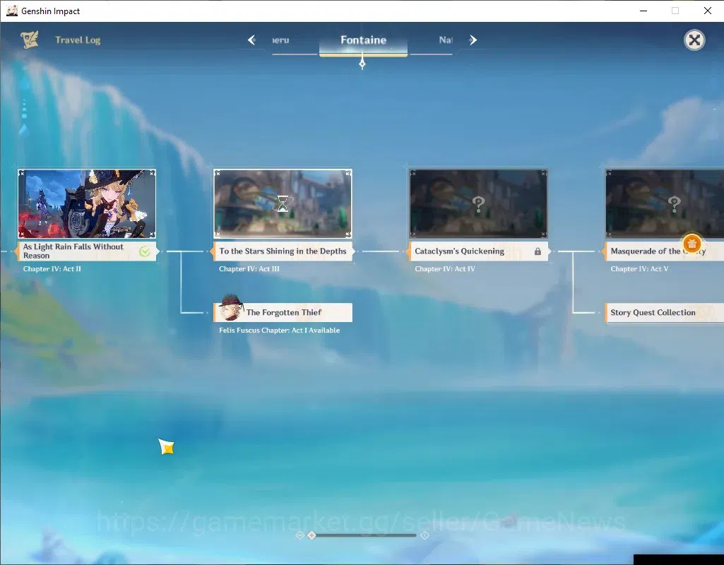Image resolution: width=724 pixels, height=565 pixels.
Task: Click the 'Chapter IV: Act III' caption
Action: click(249, 268)
